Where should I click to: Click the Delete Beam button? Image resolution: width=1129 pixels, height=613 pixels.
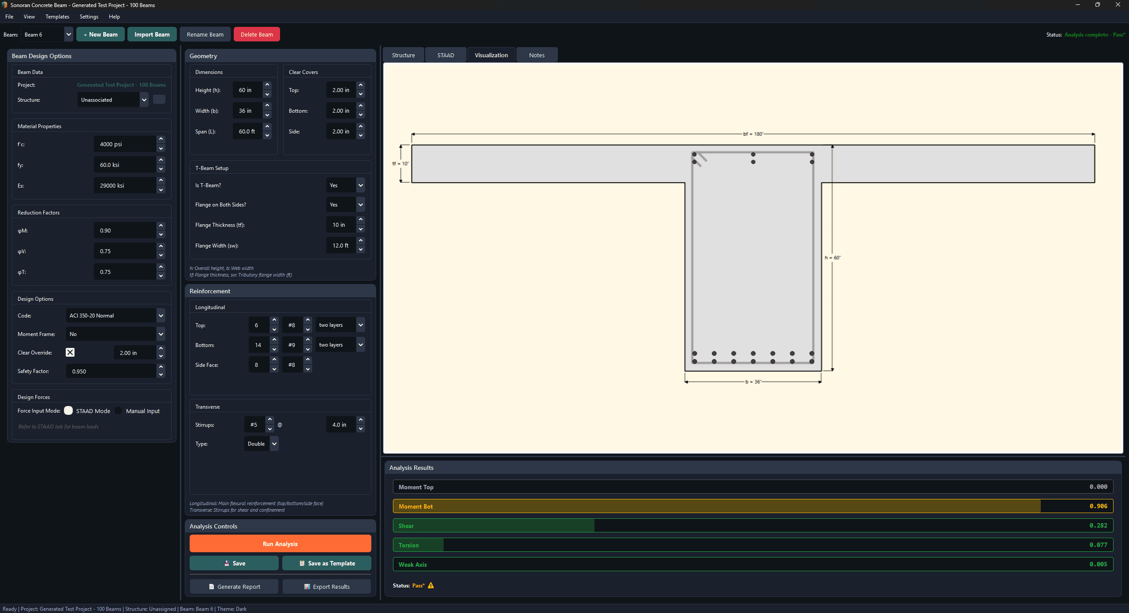[x=257, y=34]
